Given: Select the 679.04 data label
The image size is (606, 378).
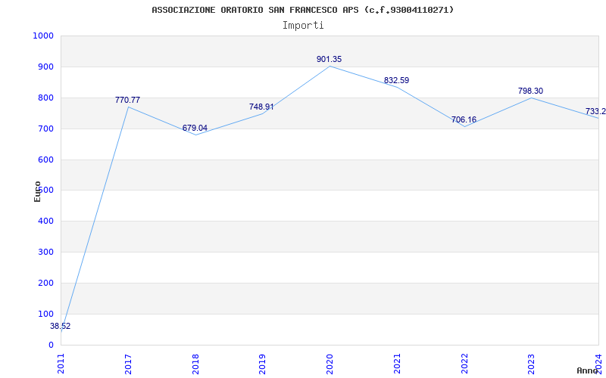Looking at the screenshot, I should pos(195,128).
